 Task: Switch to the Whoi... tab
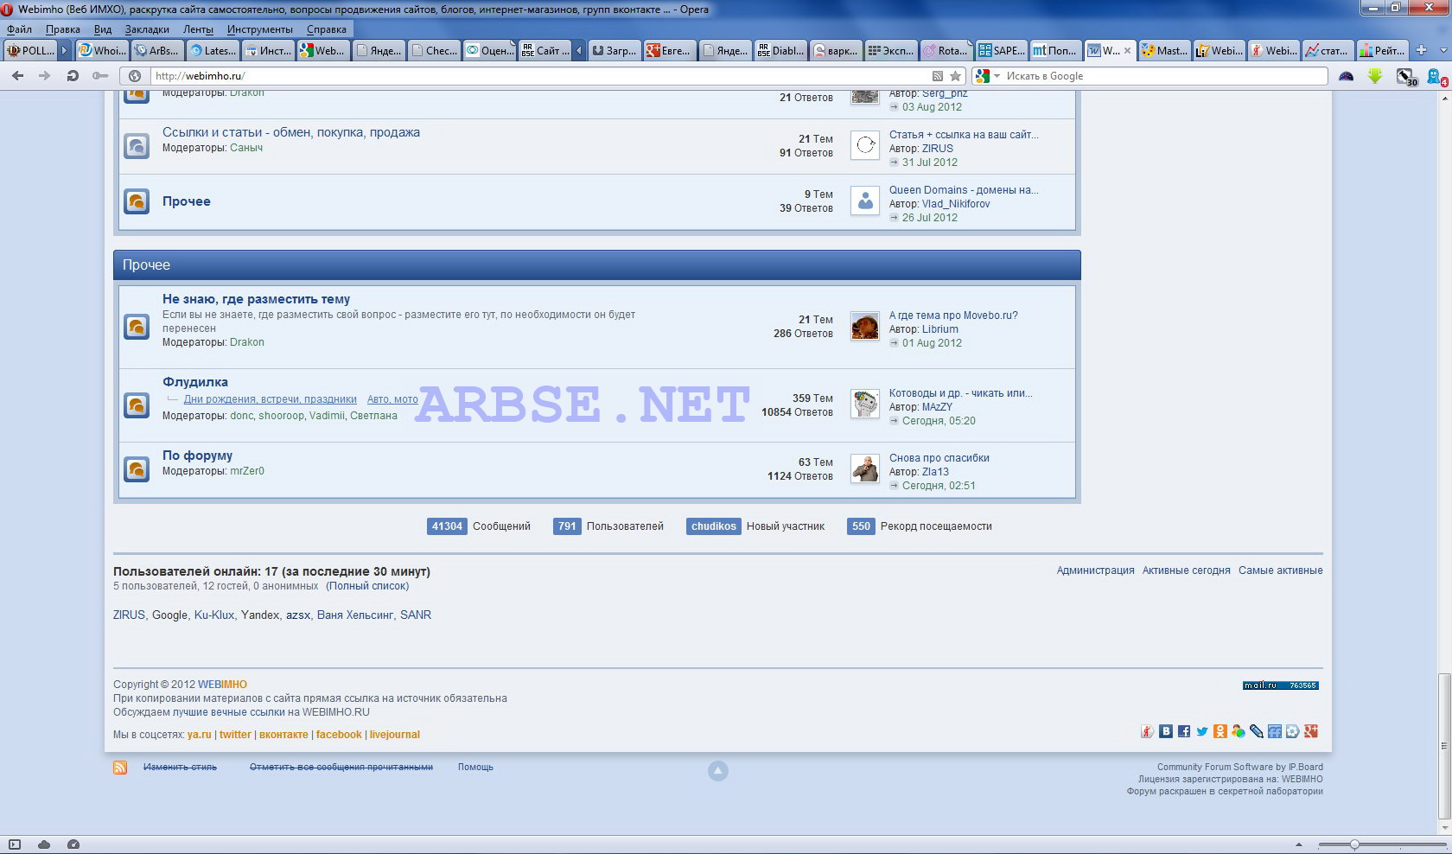tap(102, 50)
